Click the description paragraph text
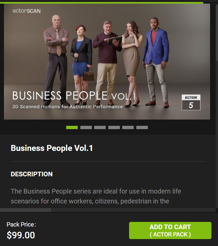The width and height of the screenshot is (218, 246). click(96, 196)
